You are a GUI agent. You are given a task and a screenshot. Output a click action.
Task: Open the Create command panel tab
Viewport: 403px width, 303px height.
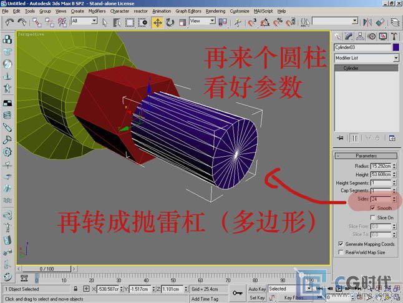(x=337, y=37)
